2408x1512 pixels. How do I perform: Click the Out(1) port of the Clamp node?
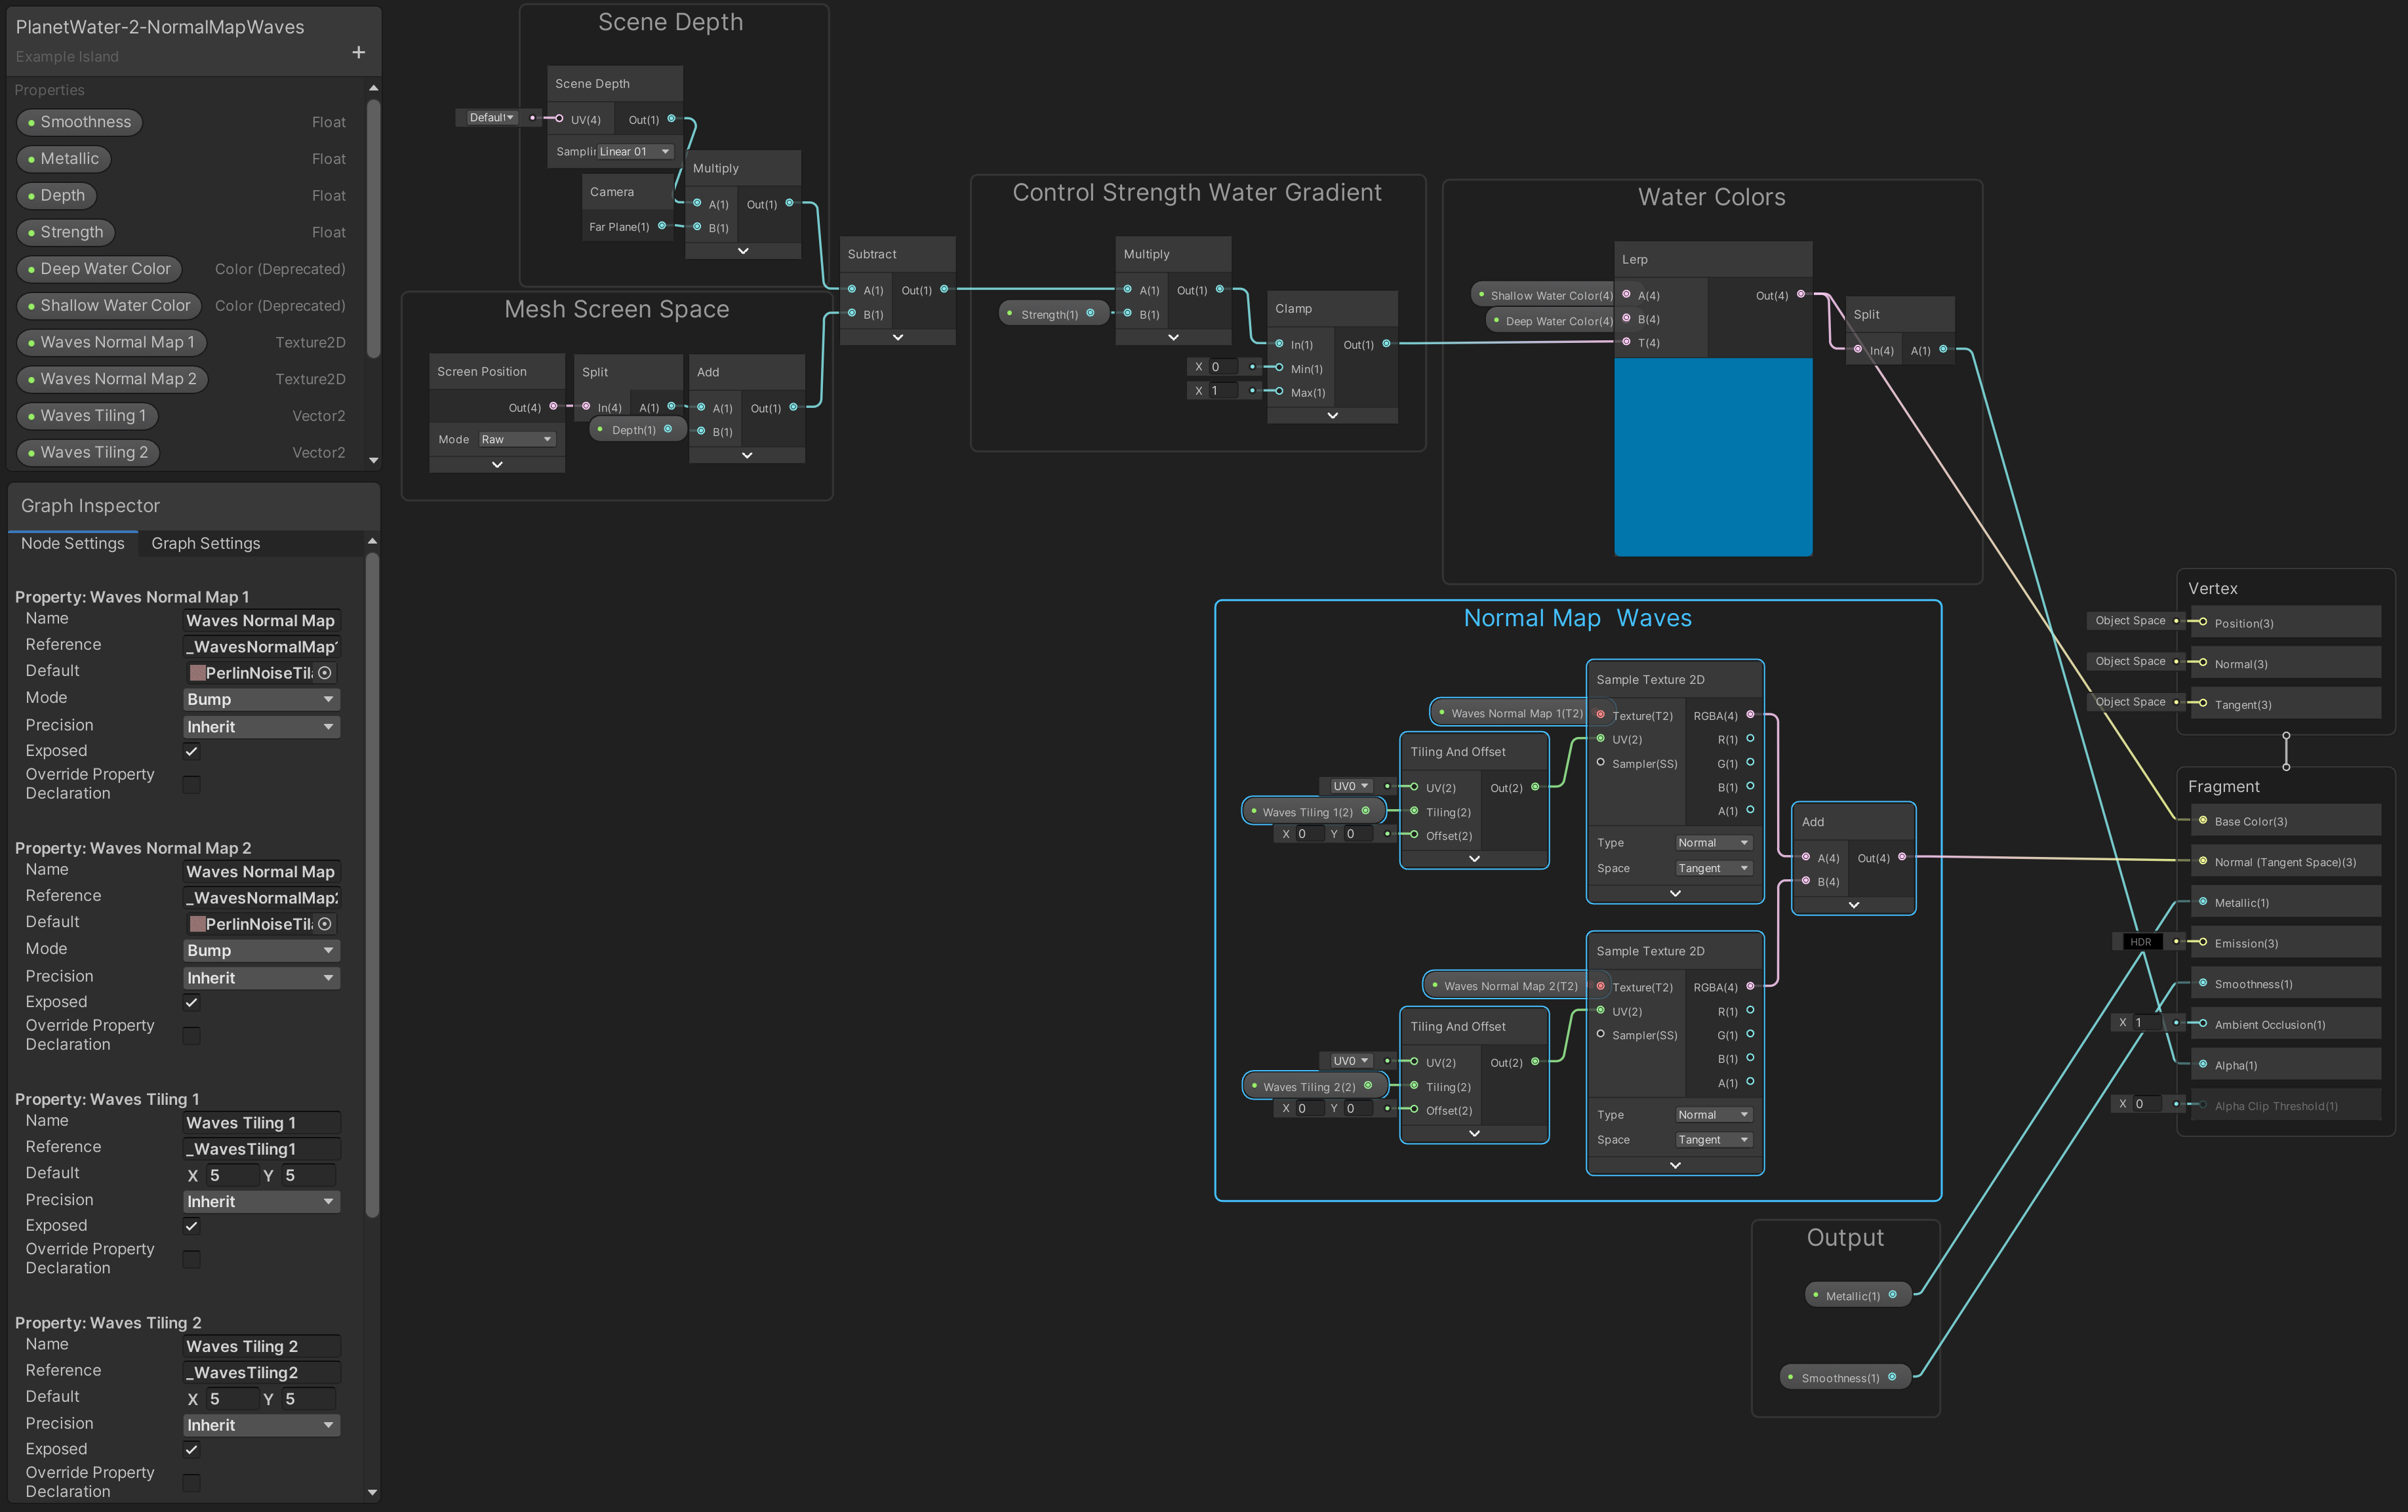1386,344
